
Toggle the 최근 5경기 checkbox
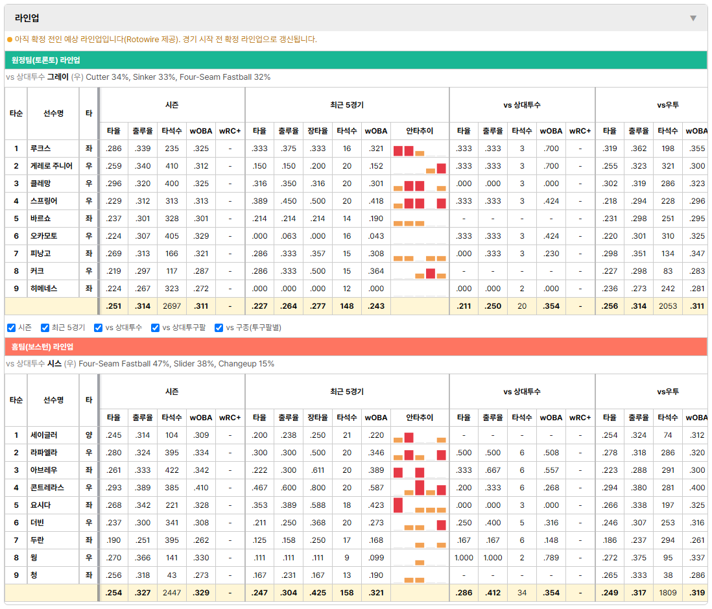tap(45, 328)
